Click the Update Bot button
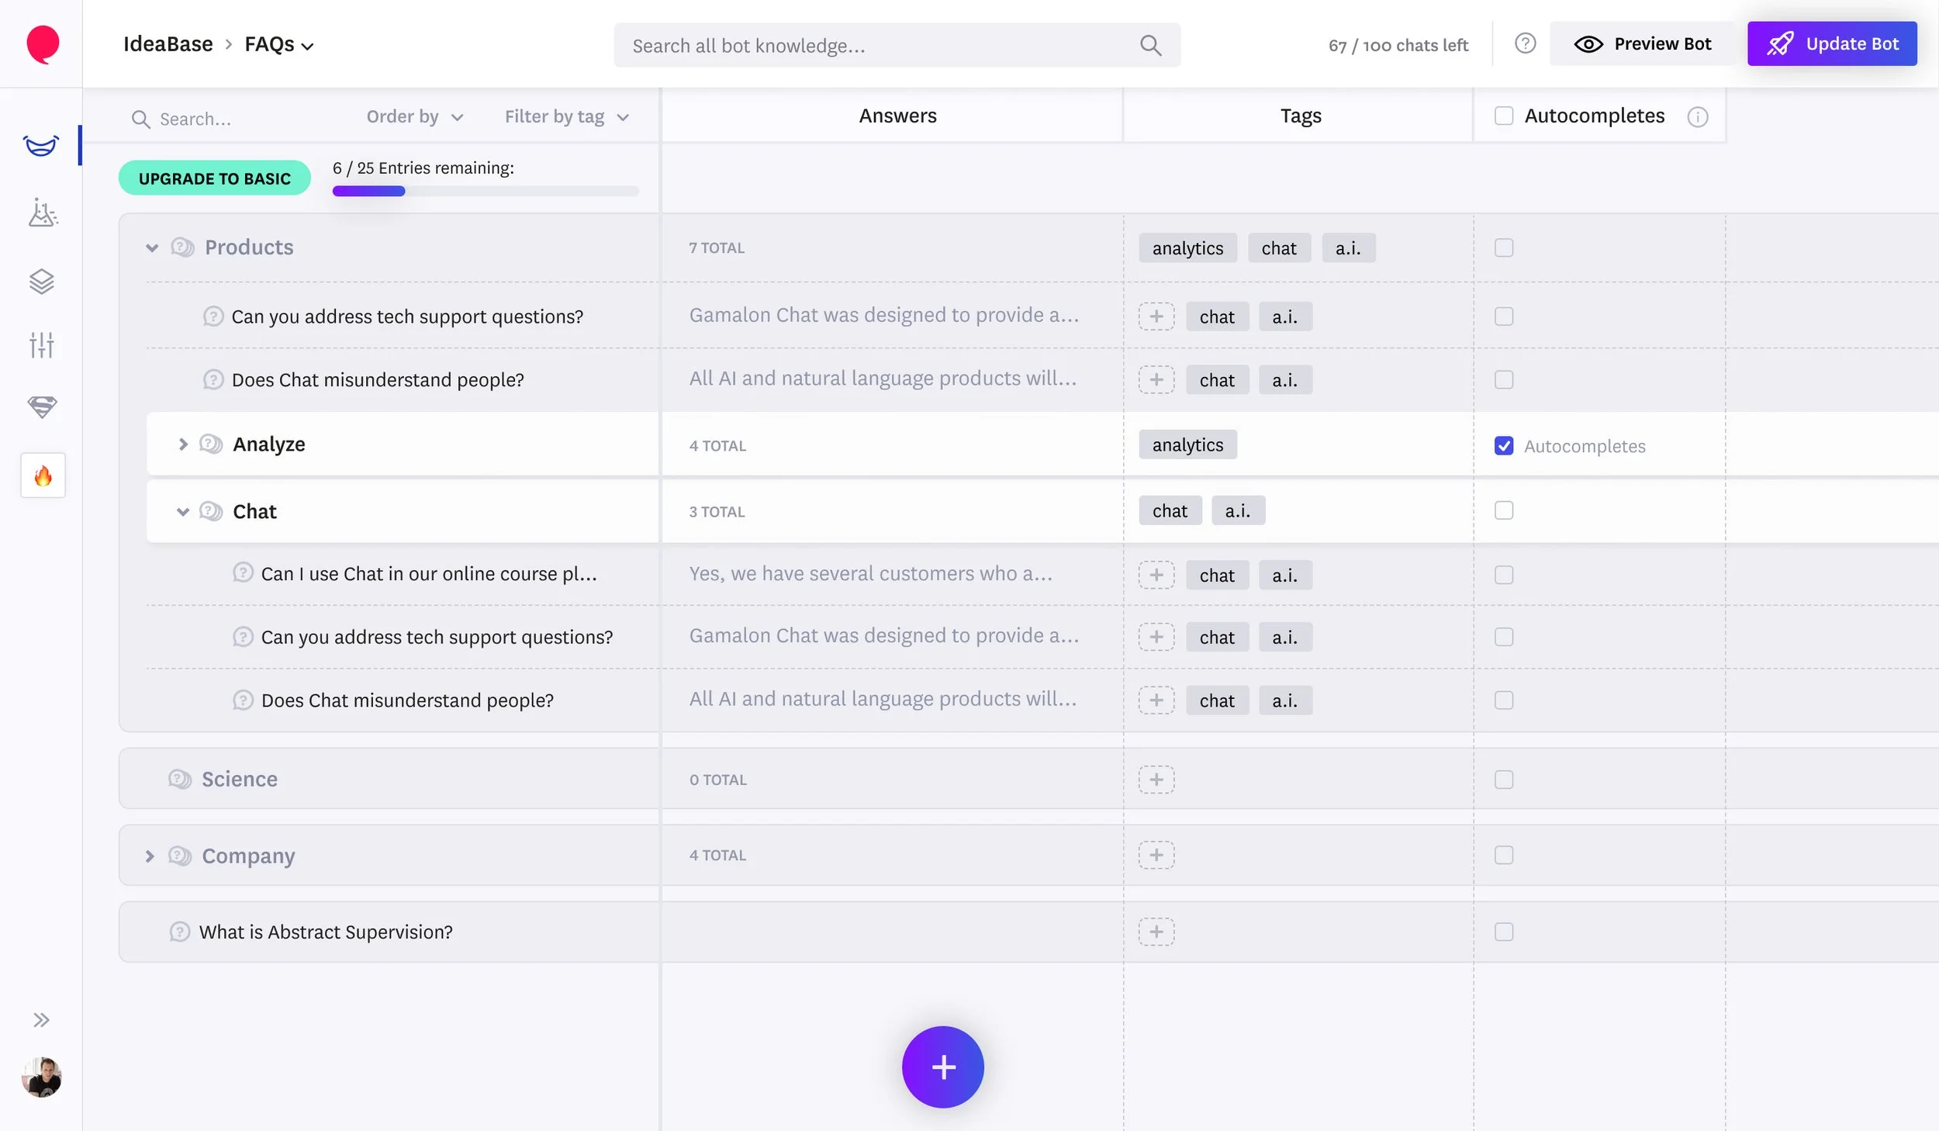Screen dimensions: 1939x1131 pos(1831,44)
